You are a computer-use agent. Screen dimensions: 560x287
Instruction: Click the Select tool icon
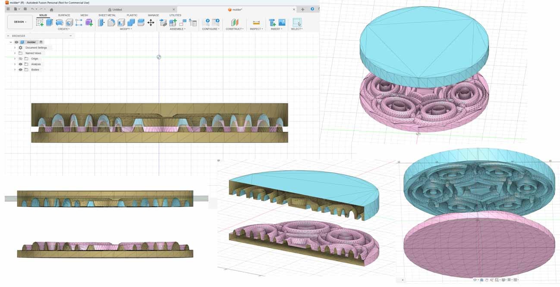pyautogui.click(x=297, y=22)
